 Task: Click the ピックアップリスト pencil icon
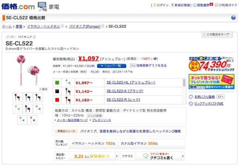click(x=191, y=104)
